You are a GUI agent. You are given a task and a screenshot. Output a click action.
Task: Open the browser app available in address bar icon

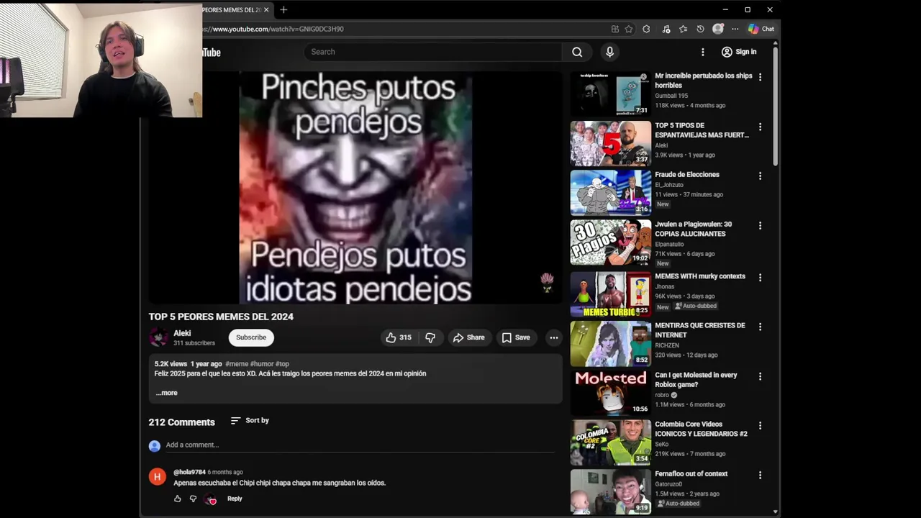(615, 29)
